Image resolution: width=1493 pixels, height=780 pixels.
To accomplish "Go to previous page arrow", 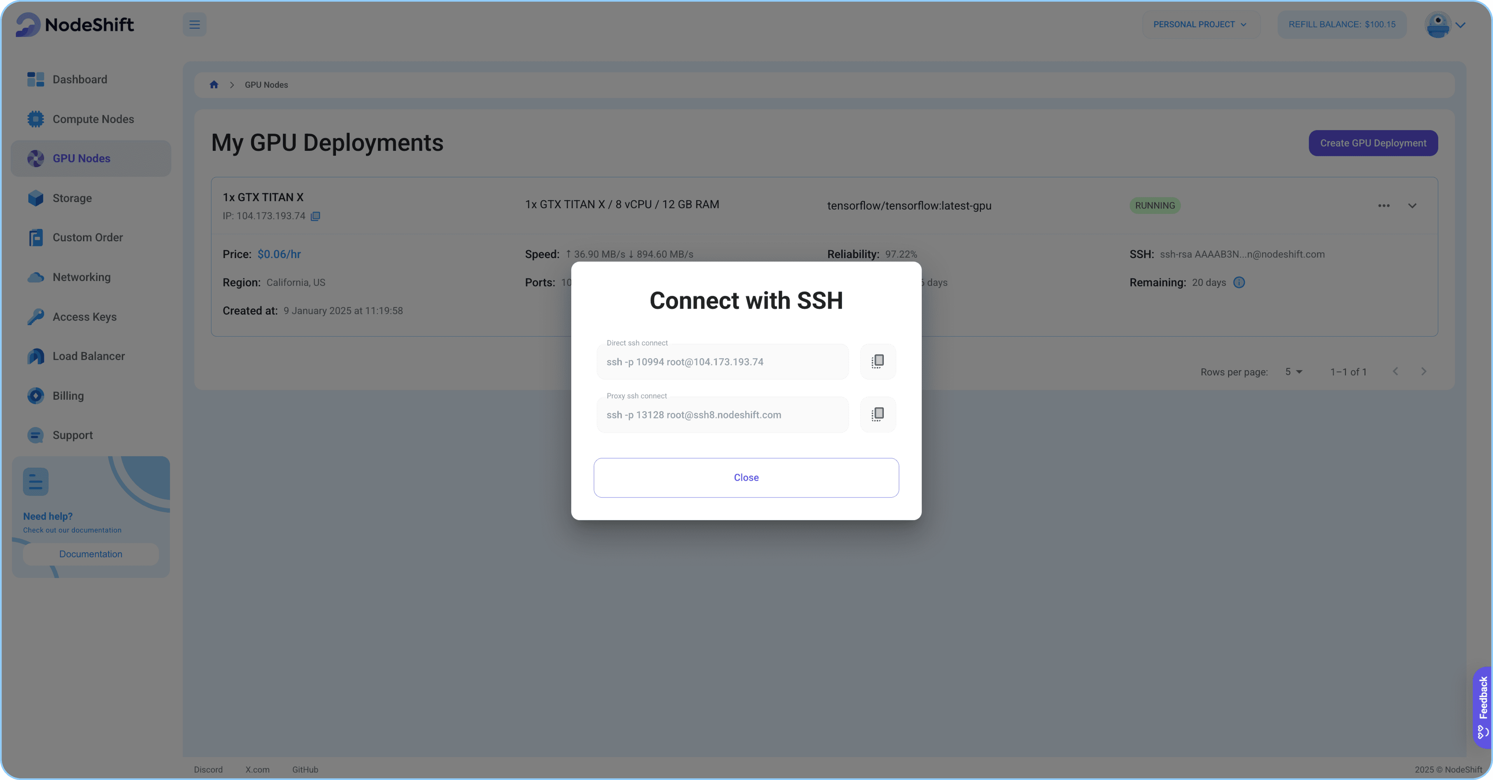I will (1395, 372).
